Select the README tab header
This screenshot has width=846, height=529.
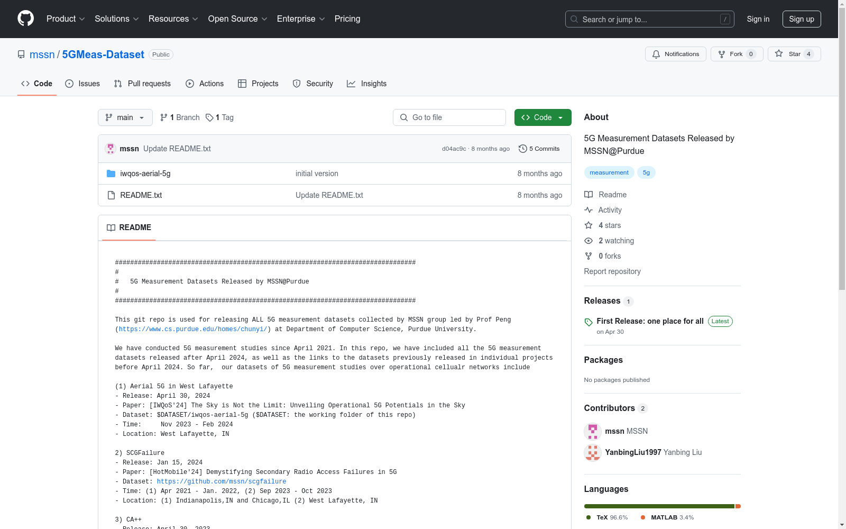(x=129, y=227)
